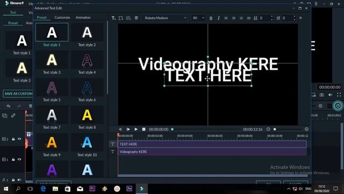Viewport: 344px width, 194px height.
Task: Click the line spacing stepper arrows
Action: coord(295,18)
